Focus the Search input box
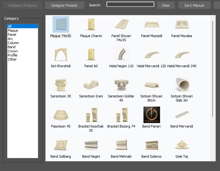The image size is (220, 171). (x=130, y=4)
